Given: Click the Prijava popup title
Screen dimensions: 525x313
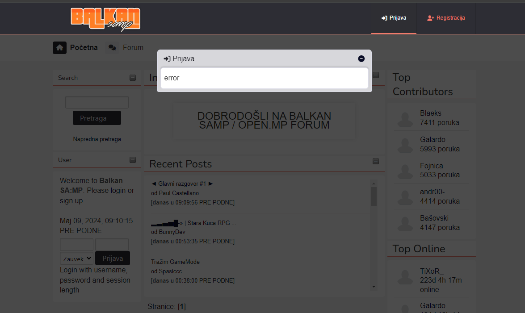Looking at the screenshot, I should click(x=183, y=58).
